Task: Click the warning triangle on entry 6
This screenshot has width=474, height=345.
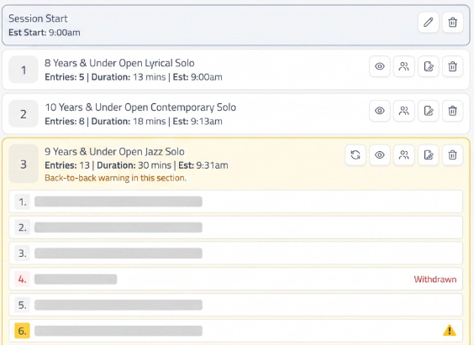Action: tap(450, 330)
